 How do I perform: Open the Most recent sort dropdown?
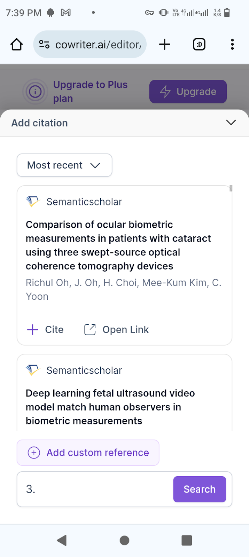64,165
